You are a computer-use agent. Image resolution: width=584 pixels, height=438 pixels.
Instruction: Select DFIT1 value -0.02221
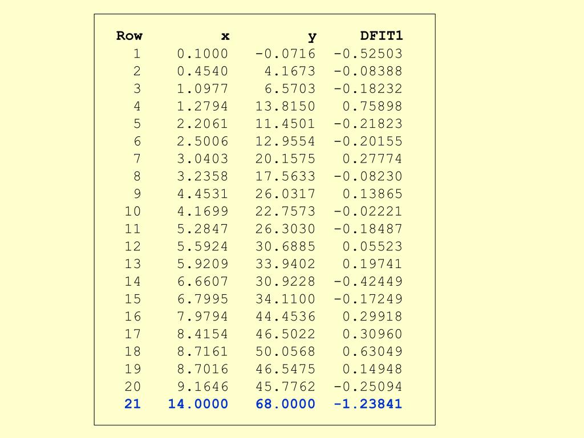click(x=368, y=211)
